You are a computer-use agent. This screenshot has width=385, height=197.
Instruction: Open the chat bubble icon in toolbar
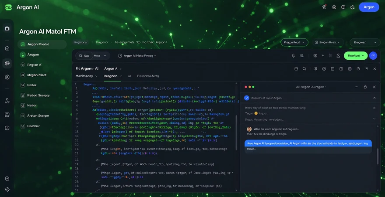[x=315, y=55]
